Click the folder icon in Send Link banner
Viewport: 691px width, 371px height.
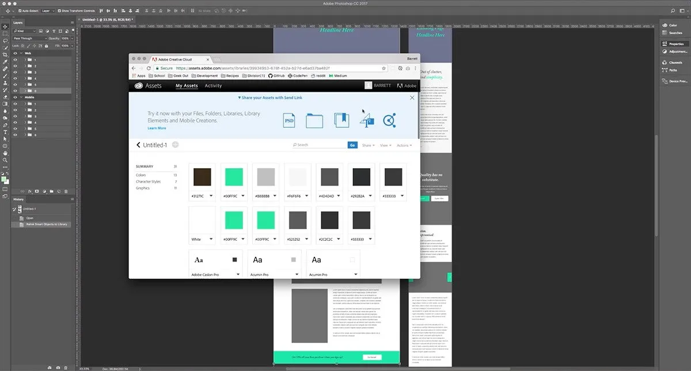click(x=314, y=120)
